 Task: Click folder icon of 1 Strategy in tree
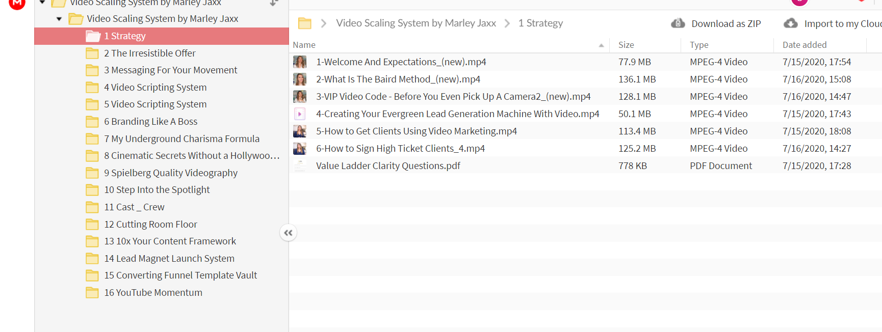click(93, 36)
